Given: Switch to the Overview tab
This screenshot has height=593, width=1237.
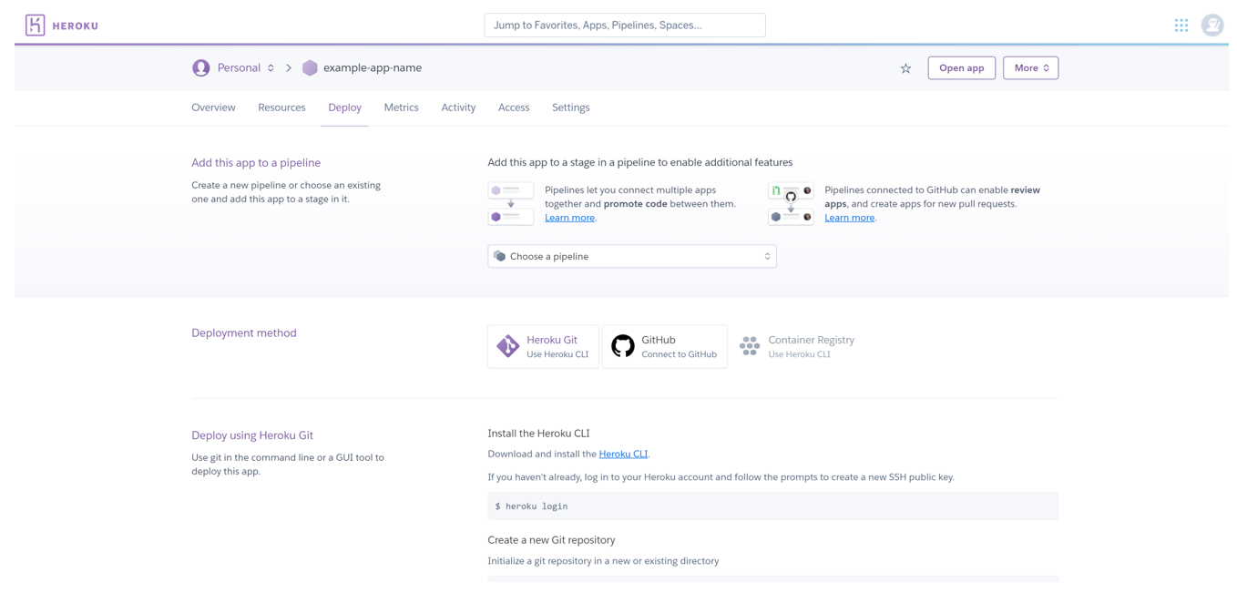Looking at the screenshot, I should (213, 107).
